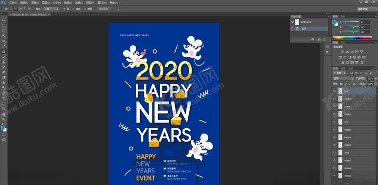
Task: Hide the 'years' layer
Action: 334,106
